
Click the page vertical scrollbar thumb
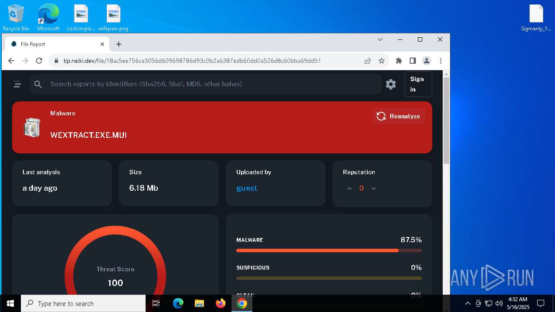(x=446, y=120)
